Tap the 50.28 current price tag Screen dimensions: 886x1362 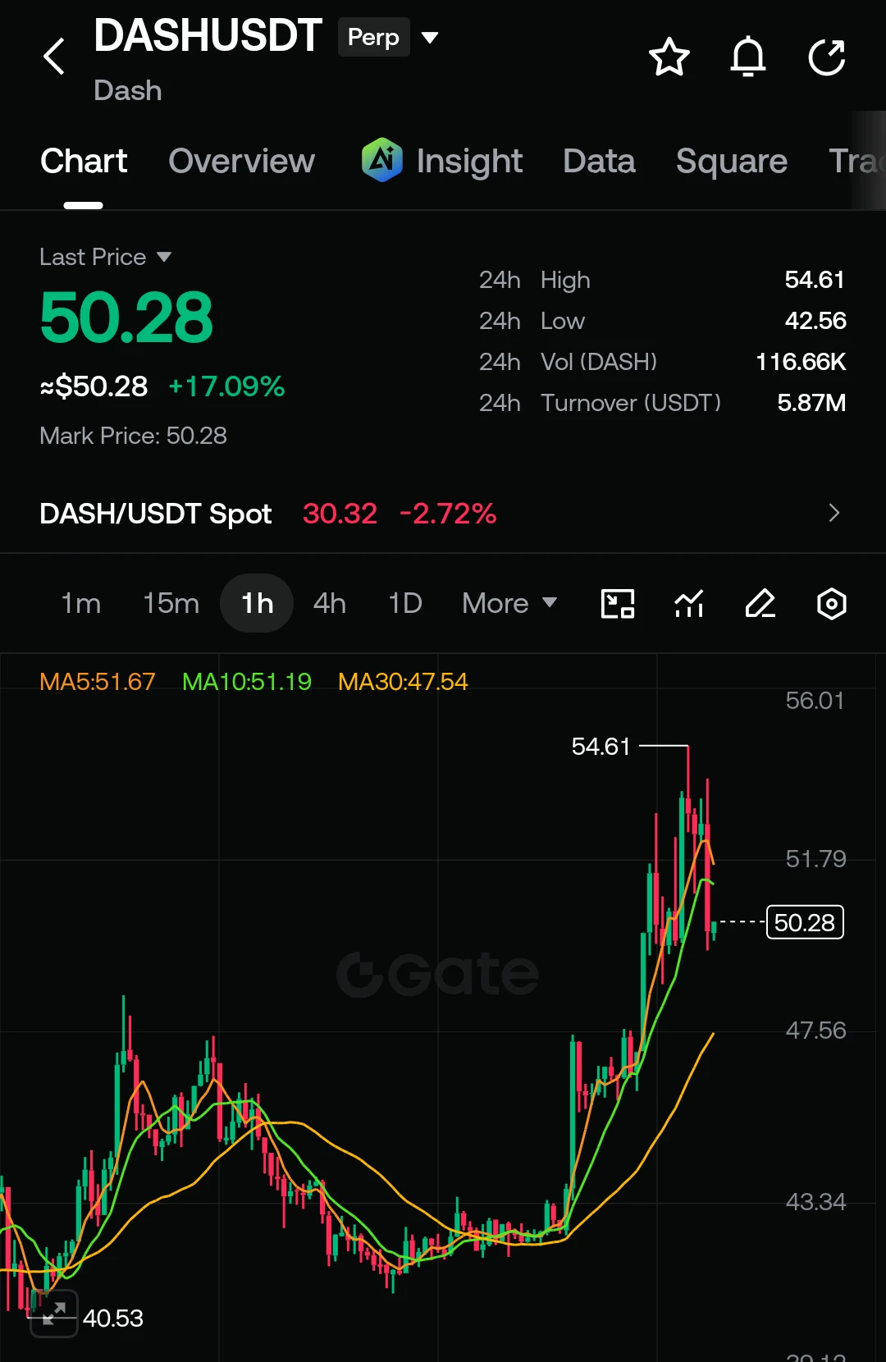[805, 922]
